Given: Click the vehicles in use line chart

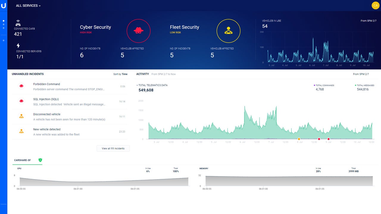Looking at the screenshot, I should pyautogui.click(x=320, y=47).
